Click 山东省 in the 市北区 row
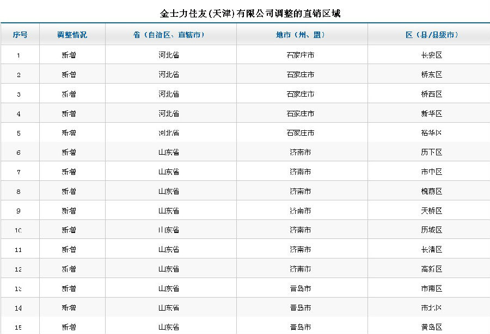Image resolution: width=490 pixels, height=334 pixels. 169,308
